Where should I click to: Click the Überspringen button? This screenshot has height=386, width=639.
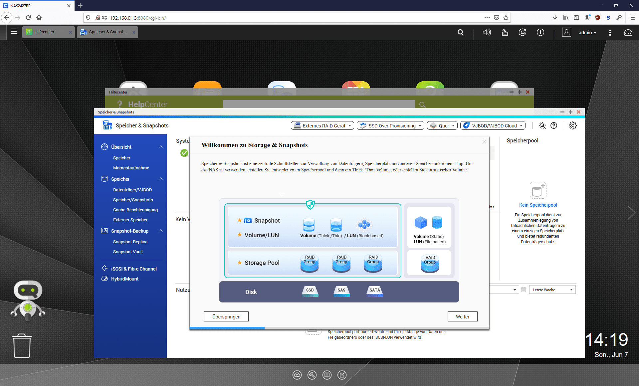226,316
